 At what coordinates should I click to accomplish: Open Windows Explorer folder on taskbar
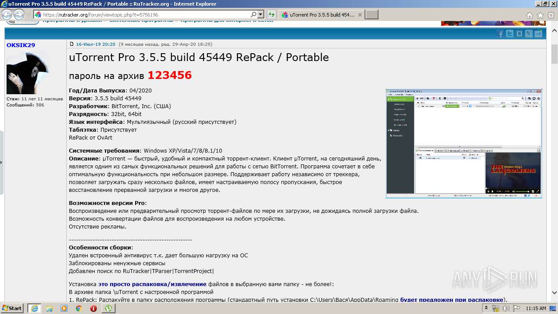[x=49, y=308]
